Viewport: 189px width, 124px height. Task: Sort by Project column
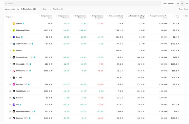[9, 17]
